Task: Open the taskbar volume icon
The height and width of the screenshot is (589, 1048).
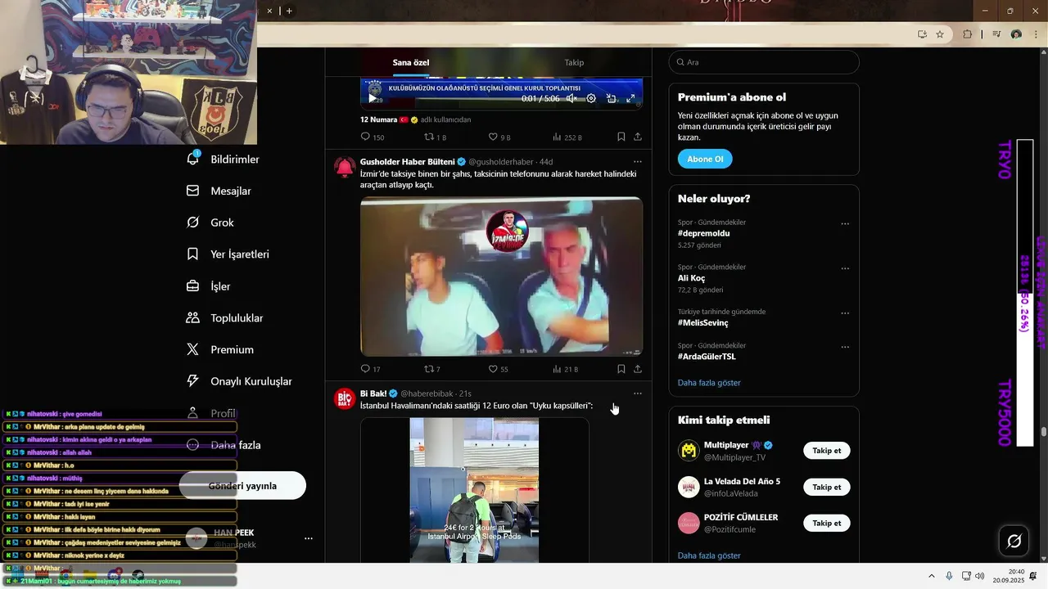Action: click(980, 576)
